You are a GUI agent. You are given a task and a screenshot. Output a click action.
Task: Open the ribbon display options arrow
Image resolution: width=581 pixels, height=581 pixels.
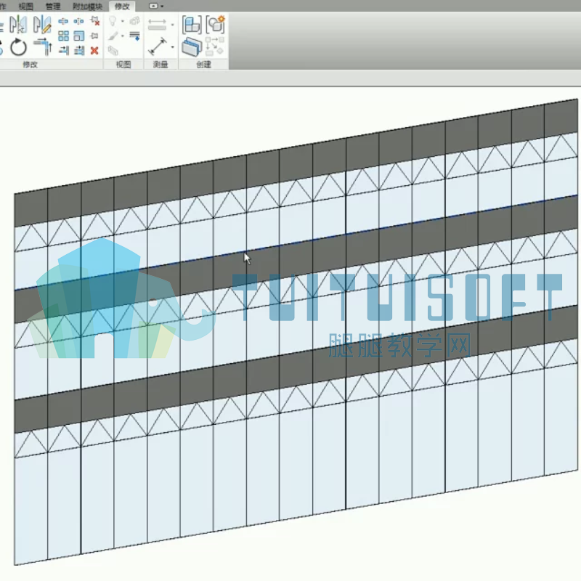tap(162, 6)
